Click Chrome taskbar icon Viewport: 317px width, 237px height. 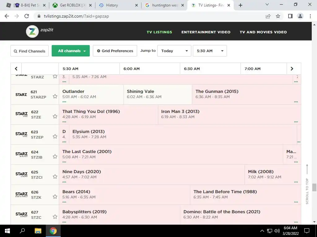[53, 231]
